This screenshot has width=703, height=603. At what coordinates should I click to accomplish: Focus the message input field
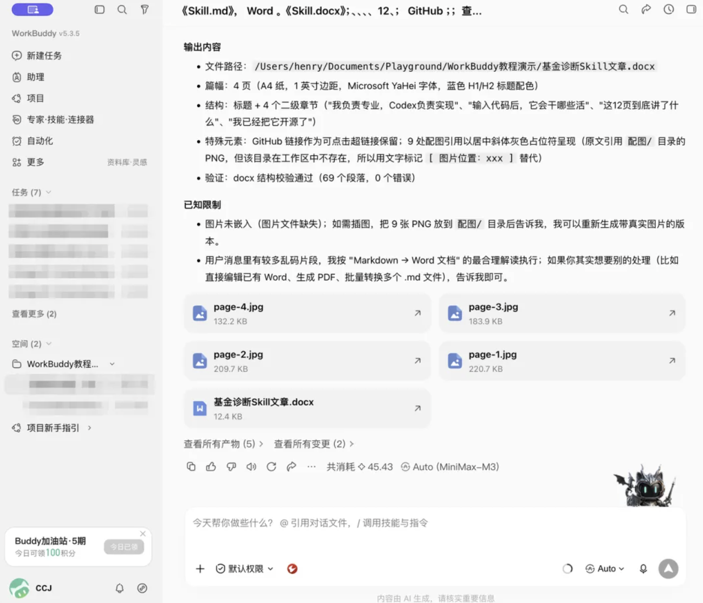[x=435, y=523]
